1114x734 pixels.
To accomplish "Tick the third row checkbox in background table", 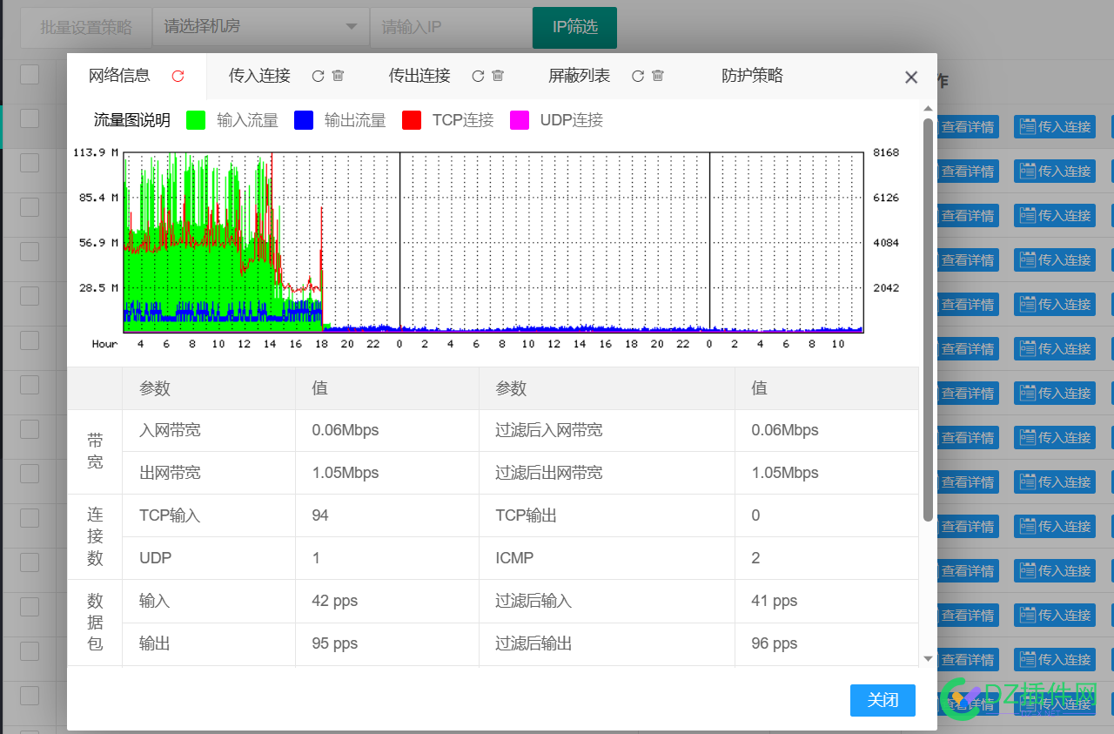I will click(x=30, y=207).
